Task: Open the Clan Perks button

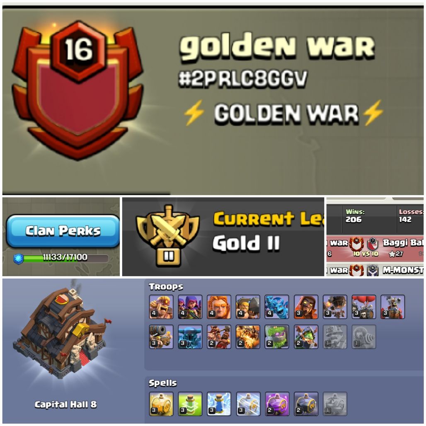Action: coord(63,231)
